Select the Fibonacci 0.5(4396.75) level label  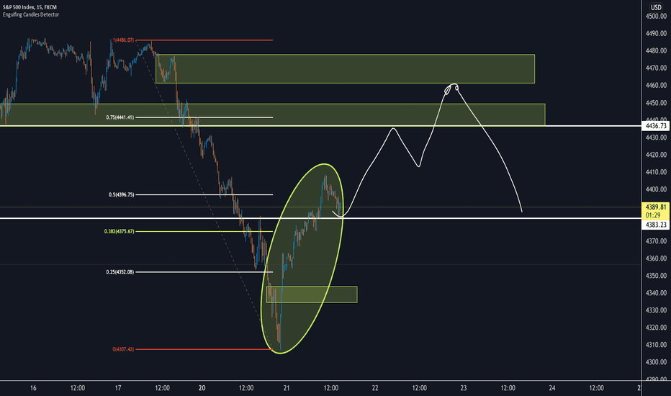pyautogui.click(x=121, y=195)
